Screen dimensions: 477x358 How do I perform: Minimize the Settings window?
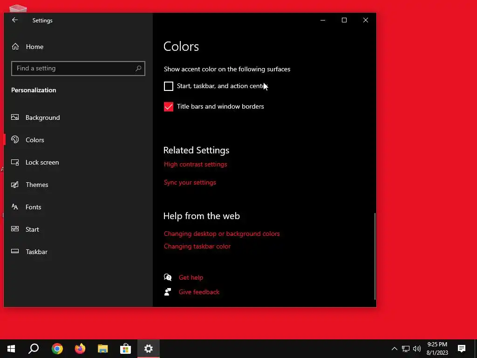coord(323,20)
